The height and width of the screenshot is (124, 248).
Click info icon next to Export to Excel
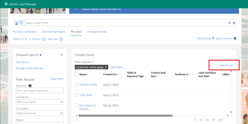click(x=235, y=38)
